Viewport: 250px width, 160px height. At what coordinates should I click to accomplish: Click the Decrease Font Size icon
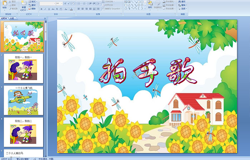pos(69,3)
